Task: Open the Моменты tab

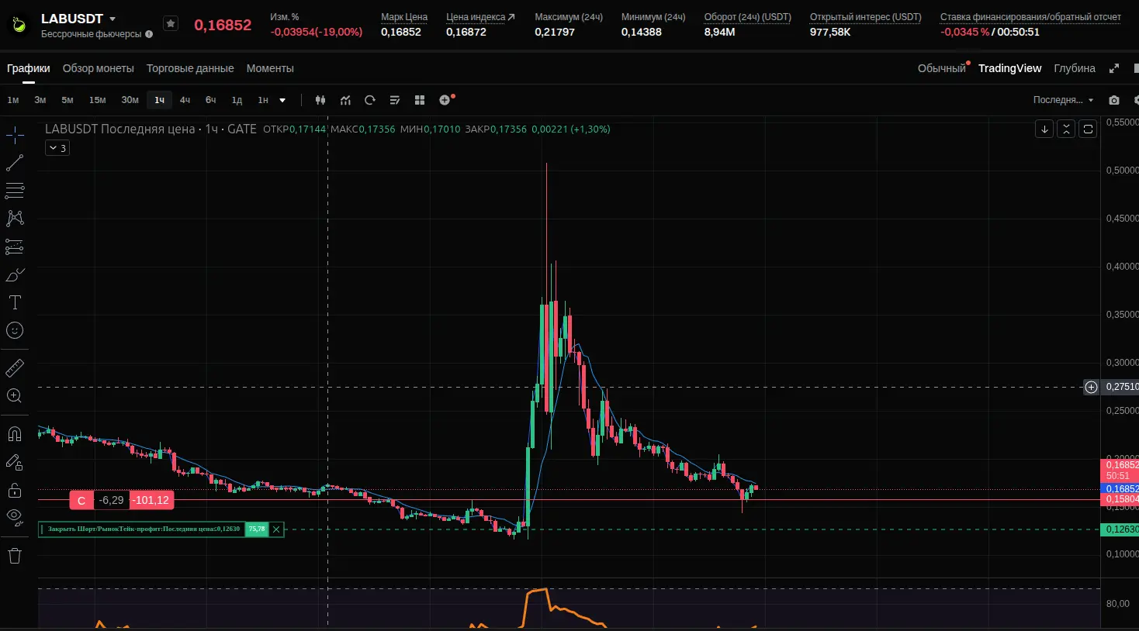Action: 270,68
